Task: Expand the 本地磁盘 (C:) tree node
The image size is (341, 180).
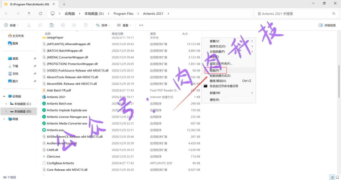Action: pyautogui.click(x=6, y=104)
